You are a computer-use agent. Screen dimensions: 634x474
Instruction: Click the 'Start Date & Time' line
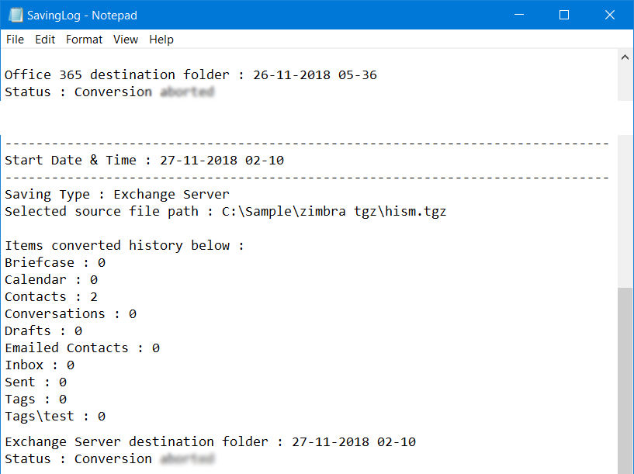[x=144, y=160]
